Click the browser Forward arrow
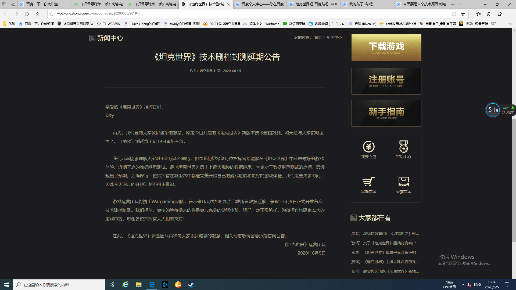Image resolution: width=516 pixels, height=290 pixels. [16, 14]
